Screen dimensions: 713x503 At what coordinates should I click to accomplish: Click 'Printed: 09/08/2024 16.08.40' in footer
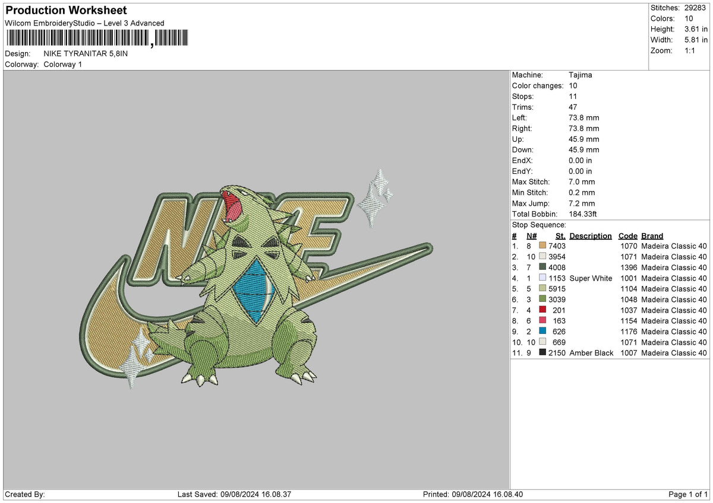[x=473, y=495]
